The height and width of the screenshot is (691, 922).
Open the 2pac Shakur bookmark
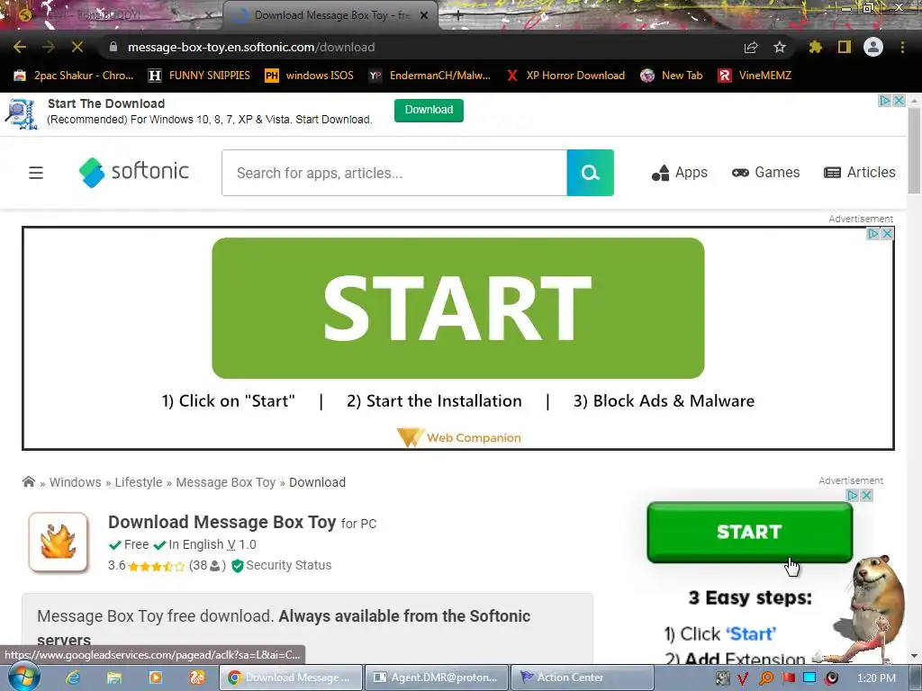pyautogui.click(x=74, y=76)
